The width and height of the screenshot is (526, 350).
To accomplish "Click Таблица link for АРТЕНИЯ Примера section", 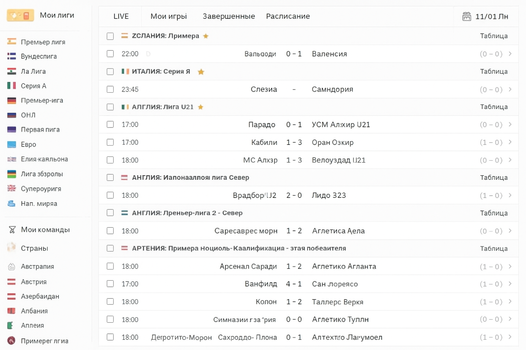I will (494, 248).
